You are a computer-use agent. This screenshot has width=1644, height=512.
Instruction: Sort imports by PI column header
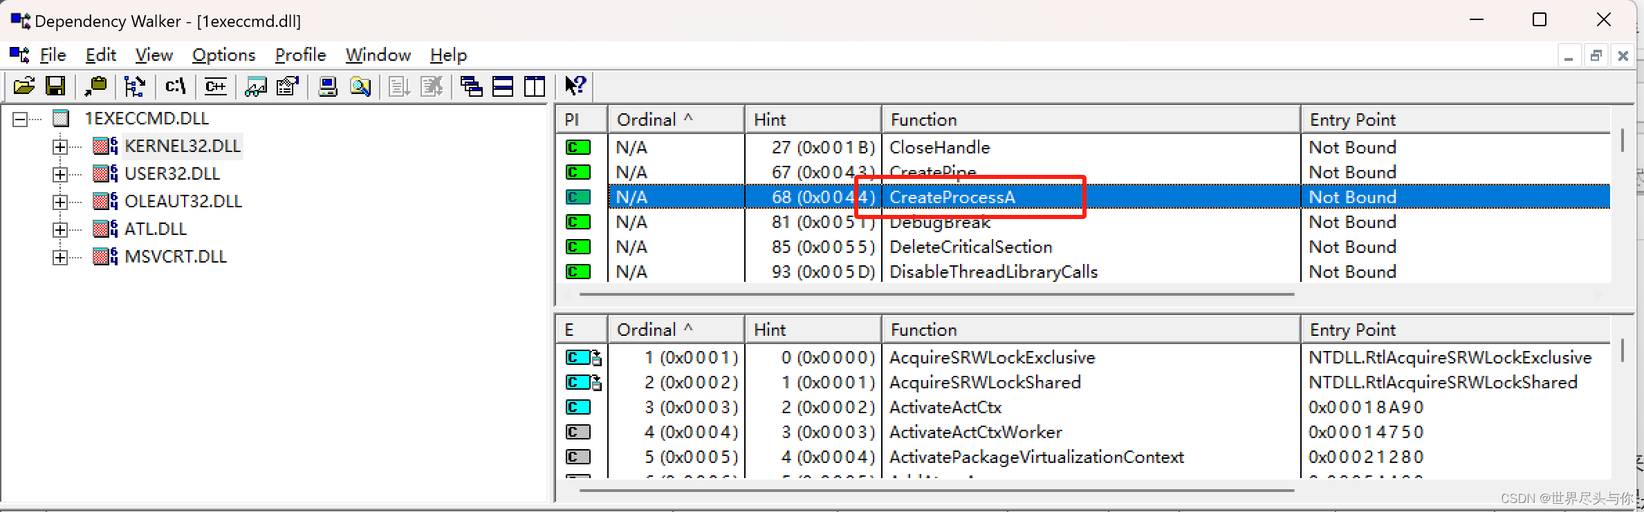pyautogui.click(x=582, y=120)
